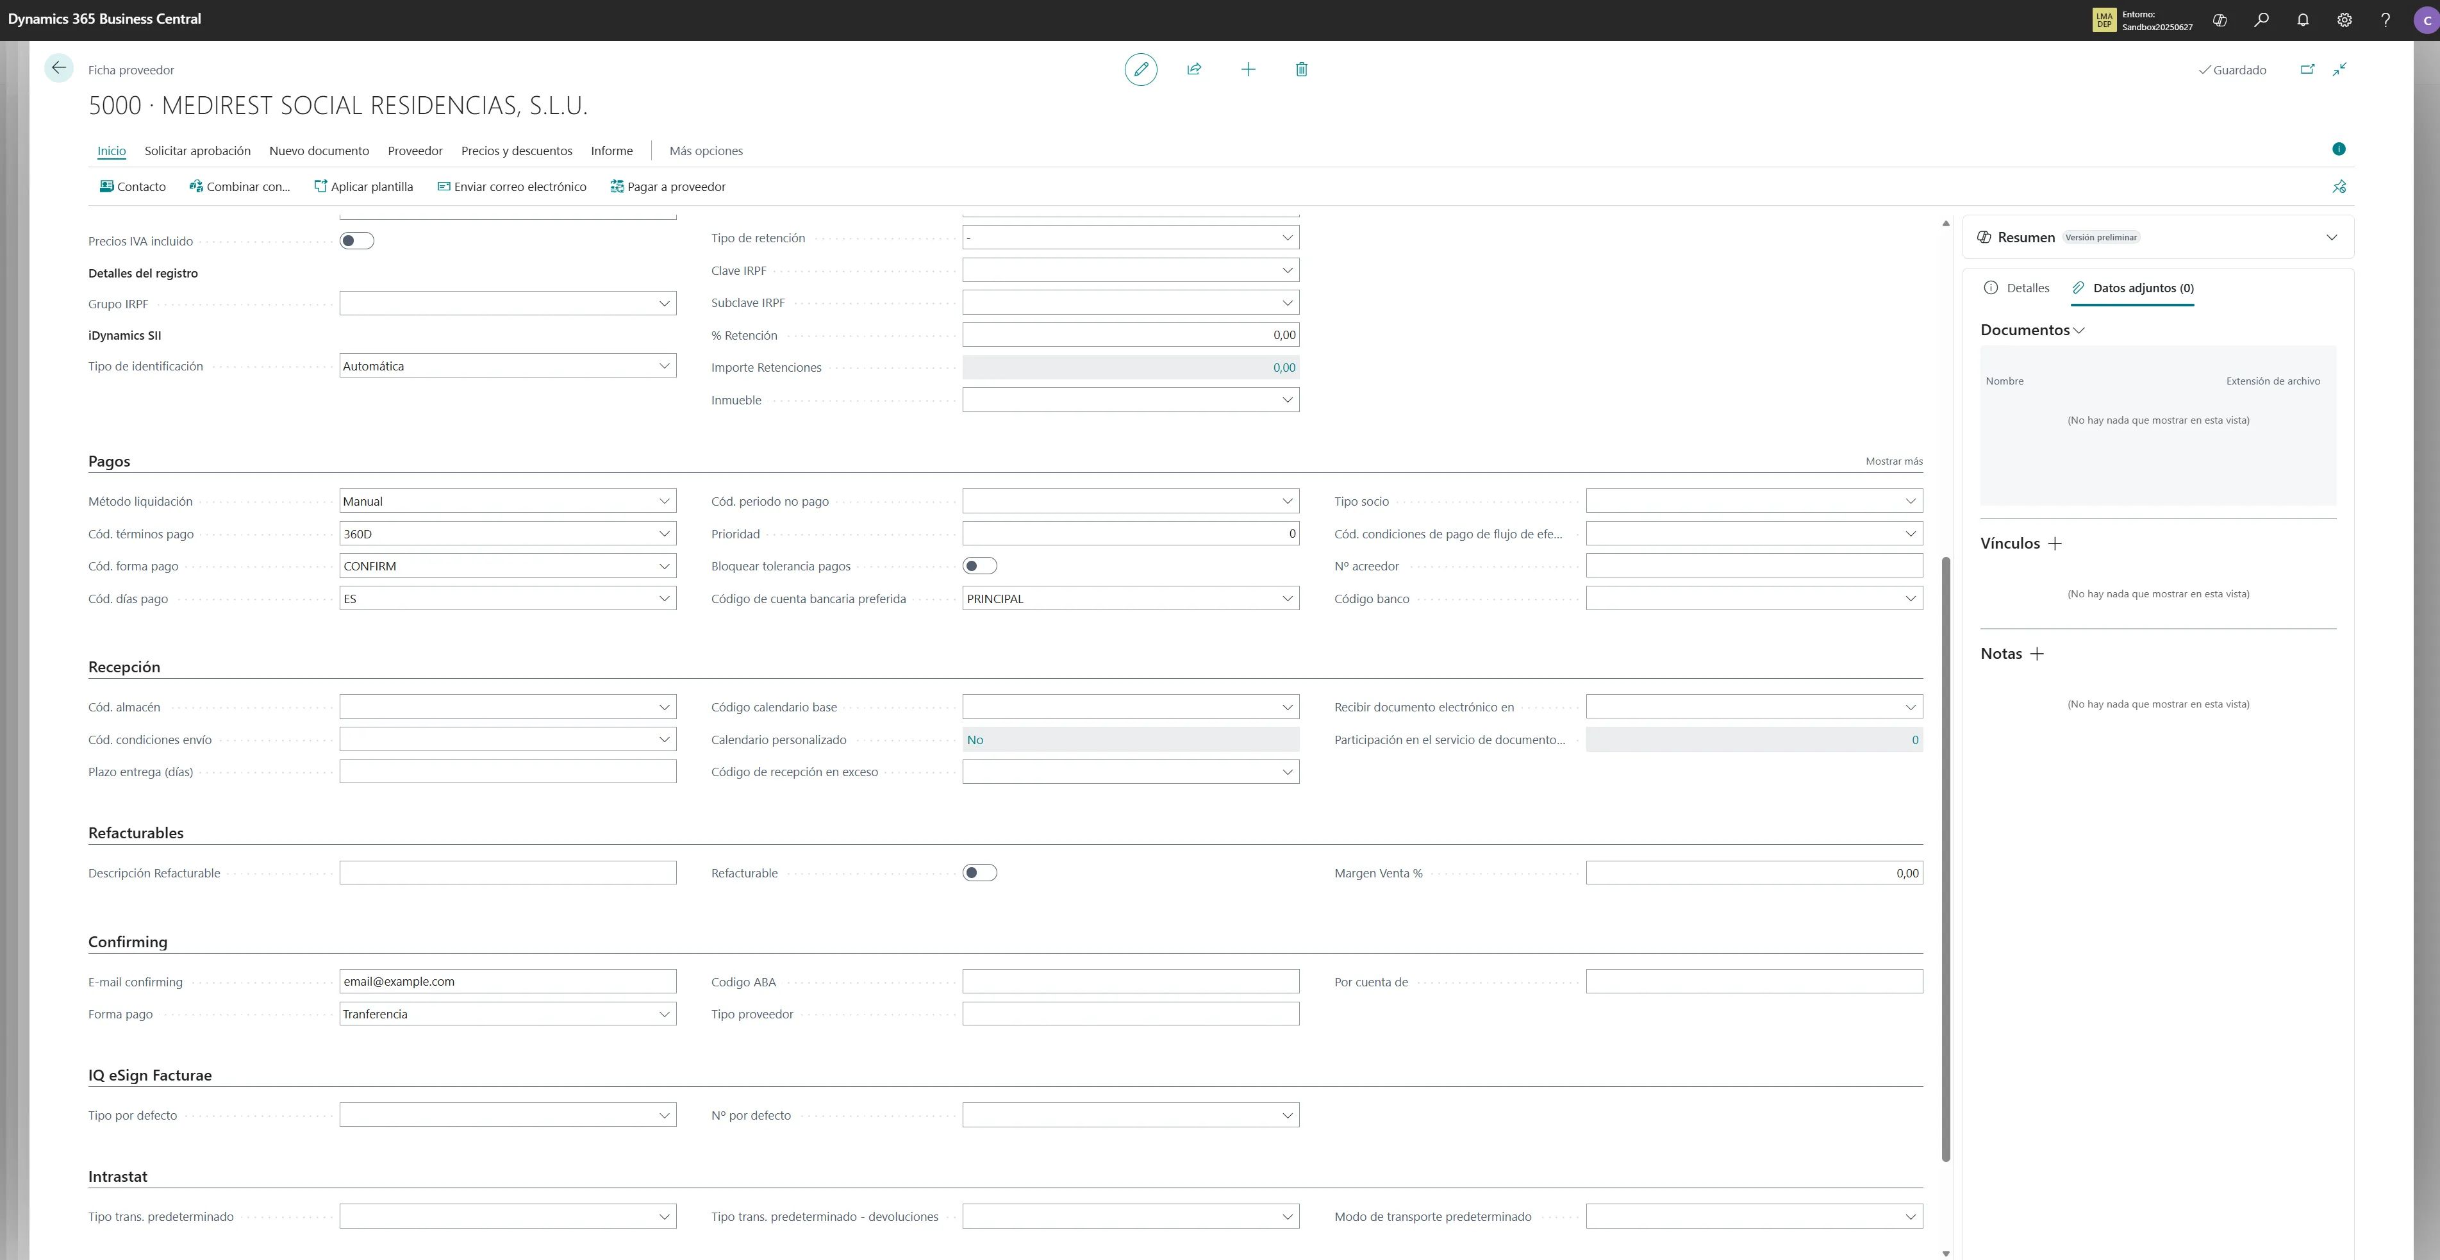The width and height of the screenshot is (2440, 1260).
Task: Switch to Datos adjuntos (0) tab
Action: (x=2132, y=288)
